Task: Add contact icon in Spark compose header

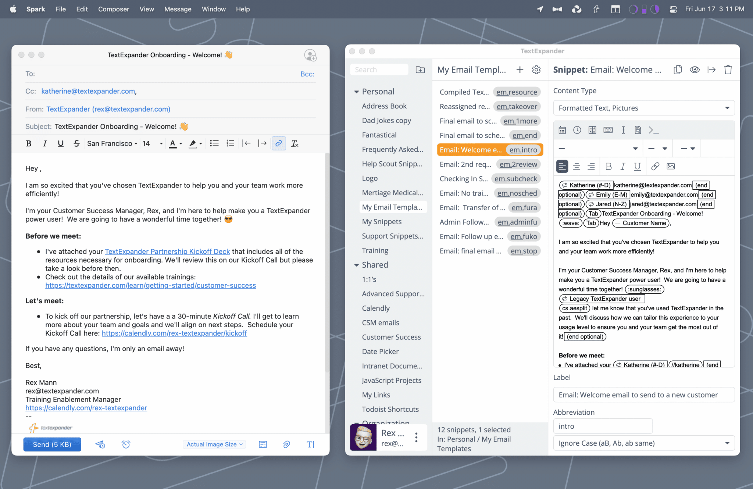Action: pos(310,55)
